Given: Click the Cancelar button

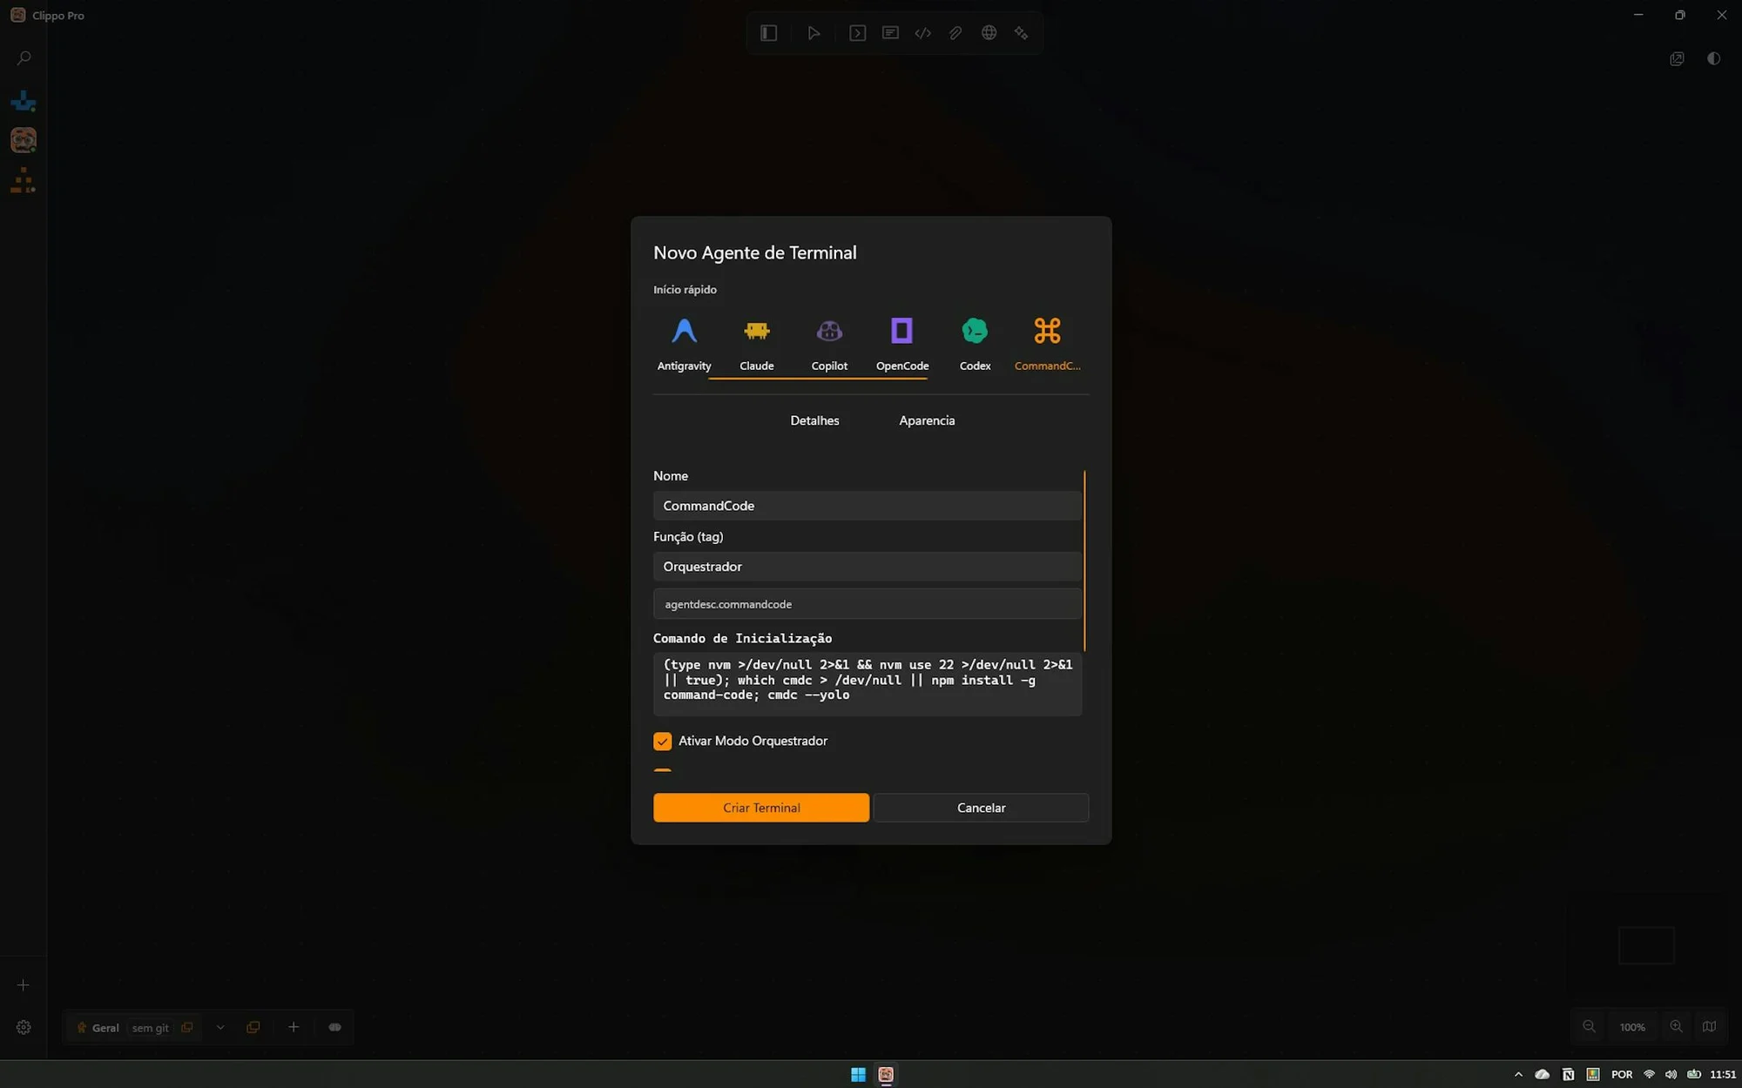Looking at the screenshot, I should 981,807.
